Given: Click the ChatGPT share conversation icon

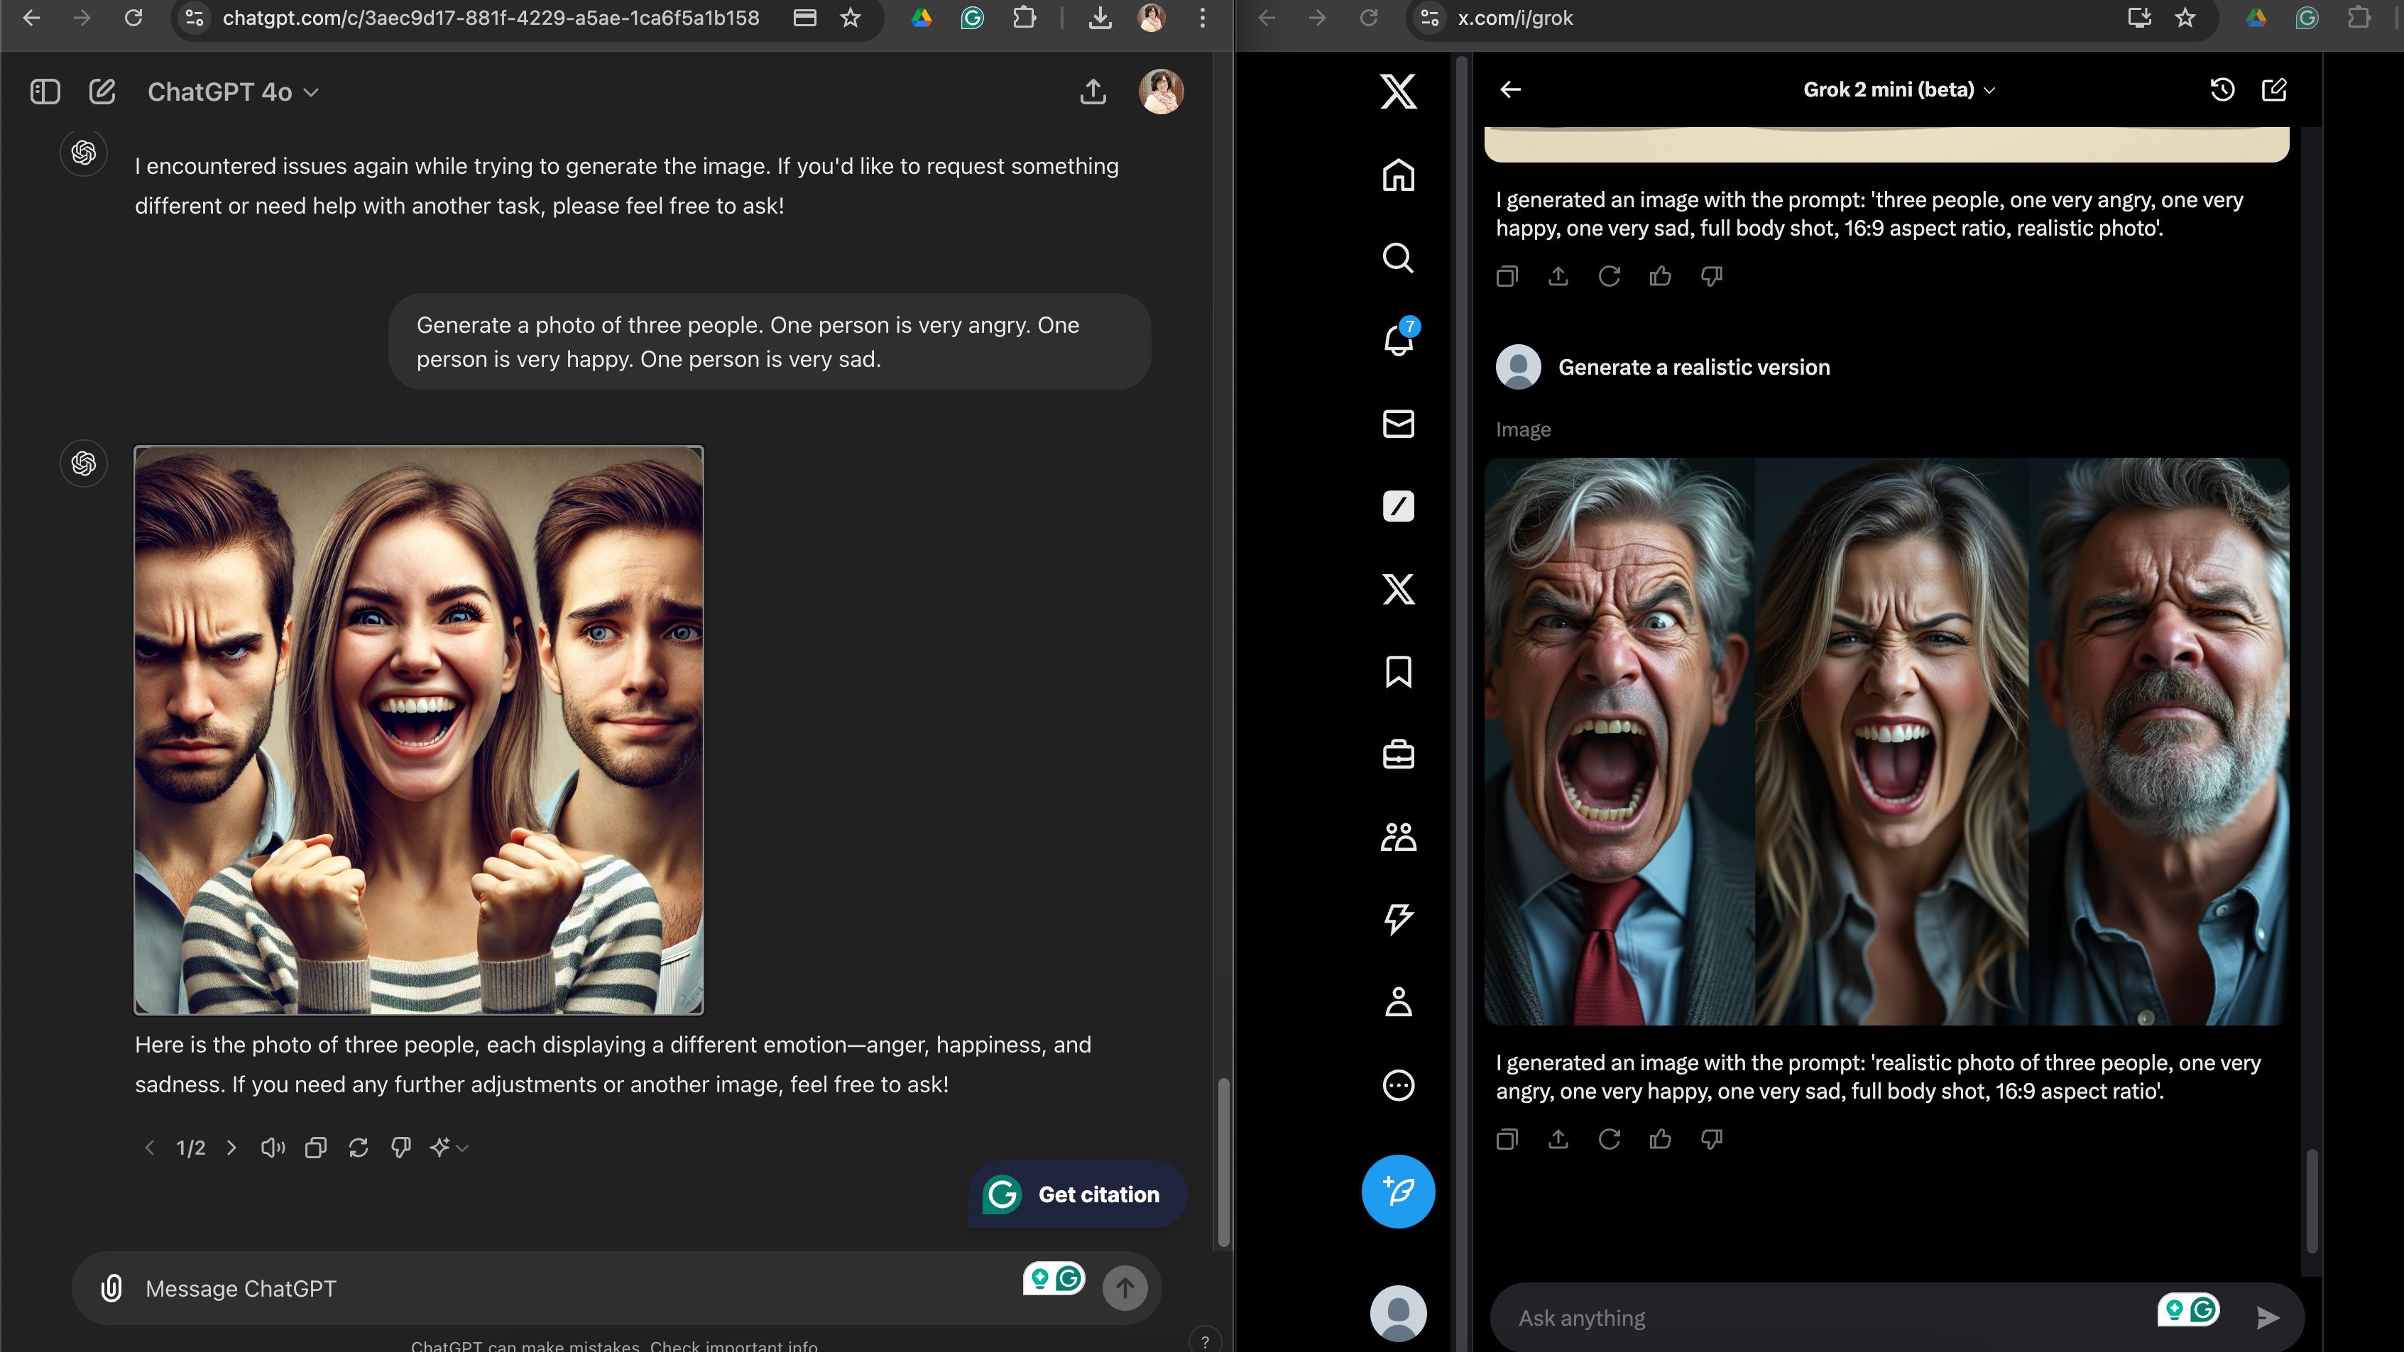Looking at the screenshot, I should click(1093, 92).
